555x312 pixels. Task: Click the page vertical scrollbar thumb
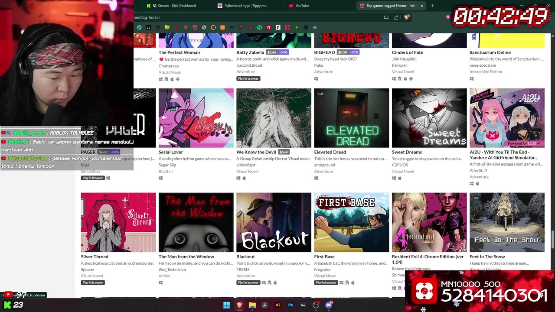click(552, 240)
